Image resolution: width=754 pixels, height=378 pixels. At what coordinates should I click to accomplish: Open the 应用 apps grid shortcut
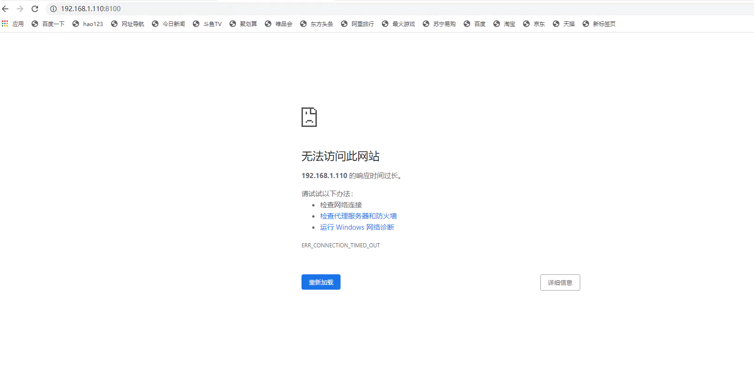click(13, 24)
